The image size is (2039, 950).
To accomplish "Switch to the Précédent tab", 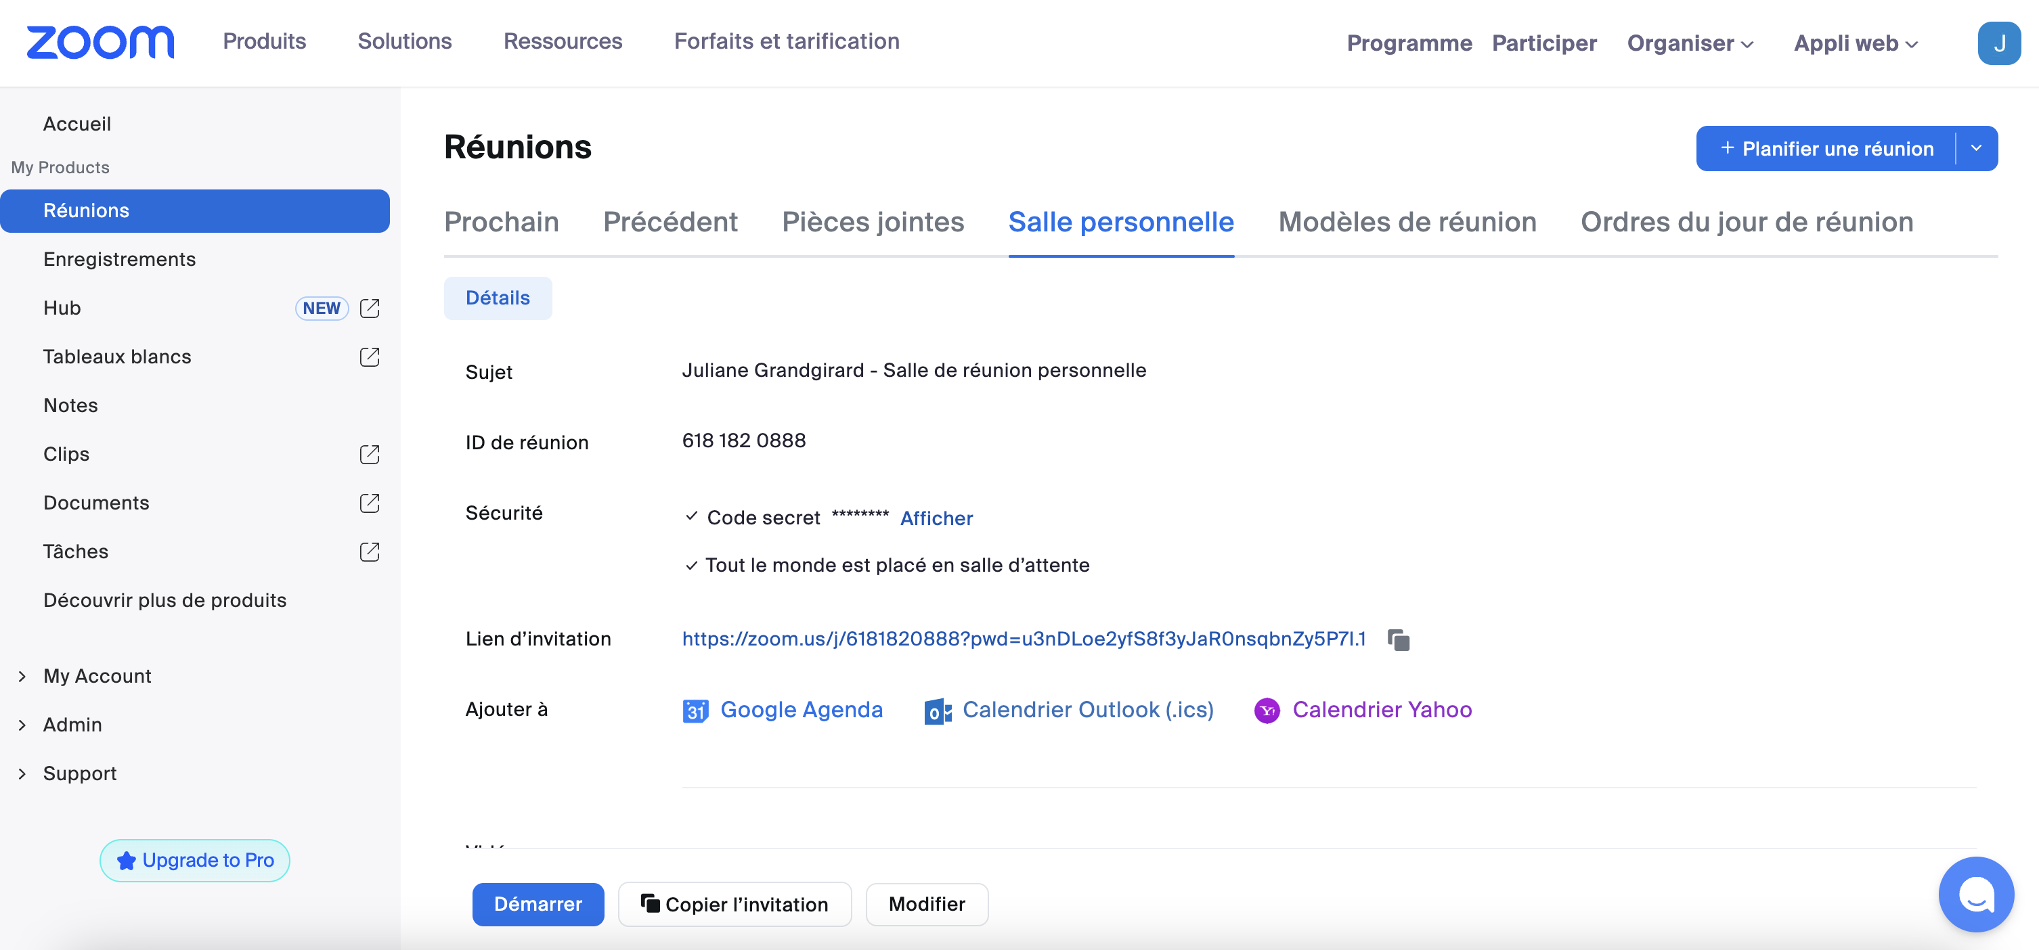I will coord(670,222).
